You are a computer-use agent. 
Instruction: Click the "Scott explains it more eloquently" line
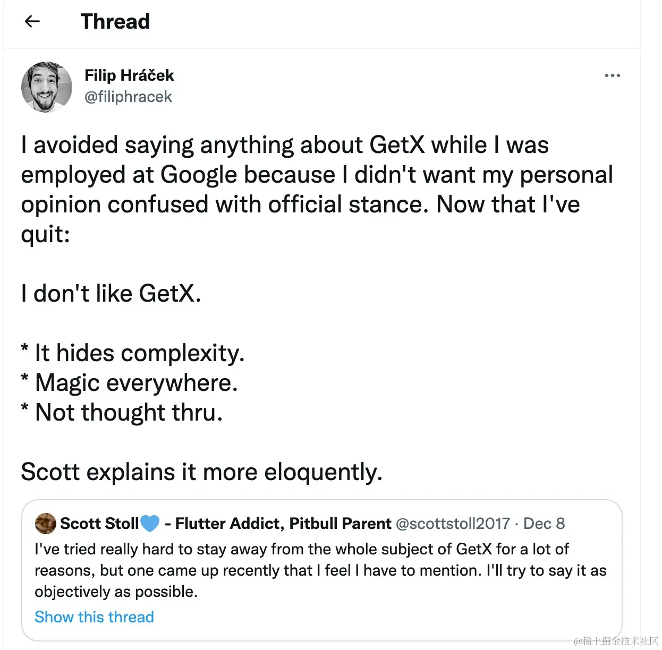(201, 472)
